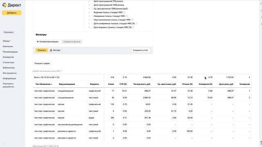262x147 pixels.
Task: Click the help icon next to 'Видимые показы, стандарт MRC'
Action: click(x=124, y=12)
